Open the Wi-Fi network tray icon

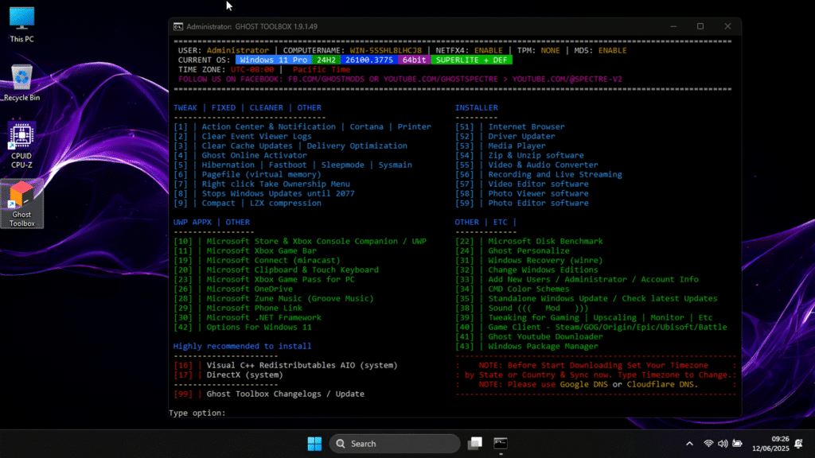coord(708,444)
